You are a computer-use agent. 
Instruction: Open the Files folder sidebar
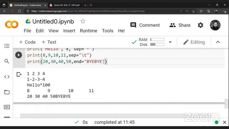point(7,92)
